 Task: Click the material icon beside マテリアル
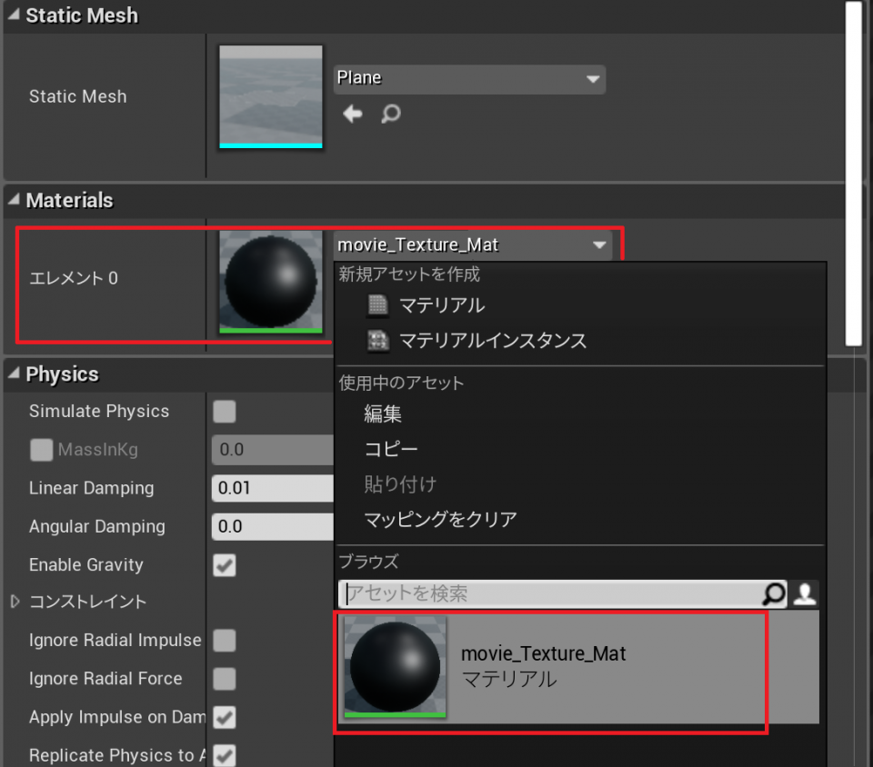coord(378,305)
